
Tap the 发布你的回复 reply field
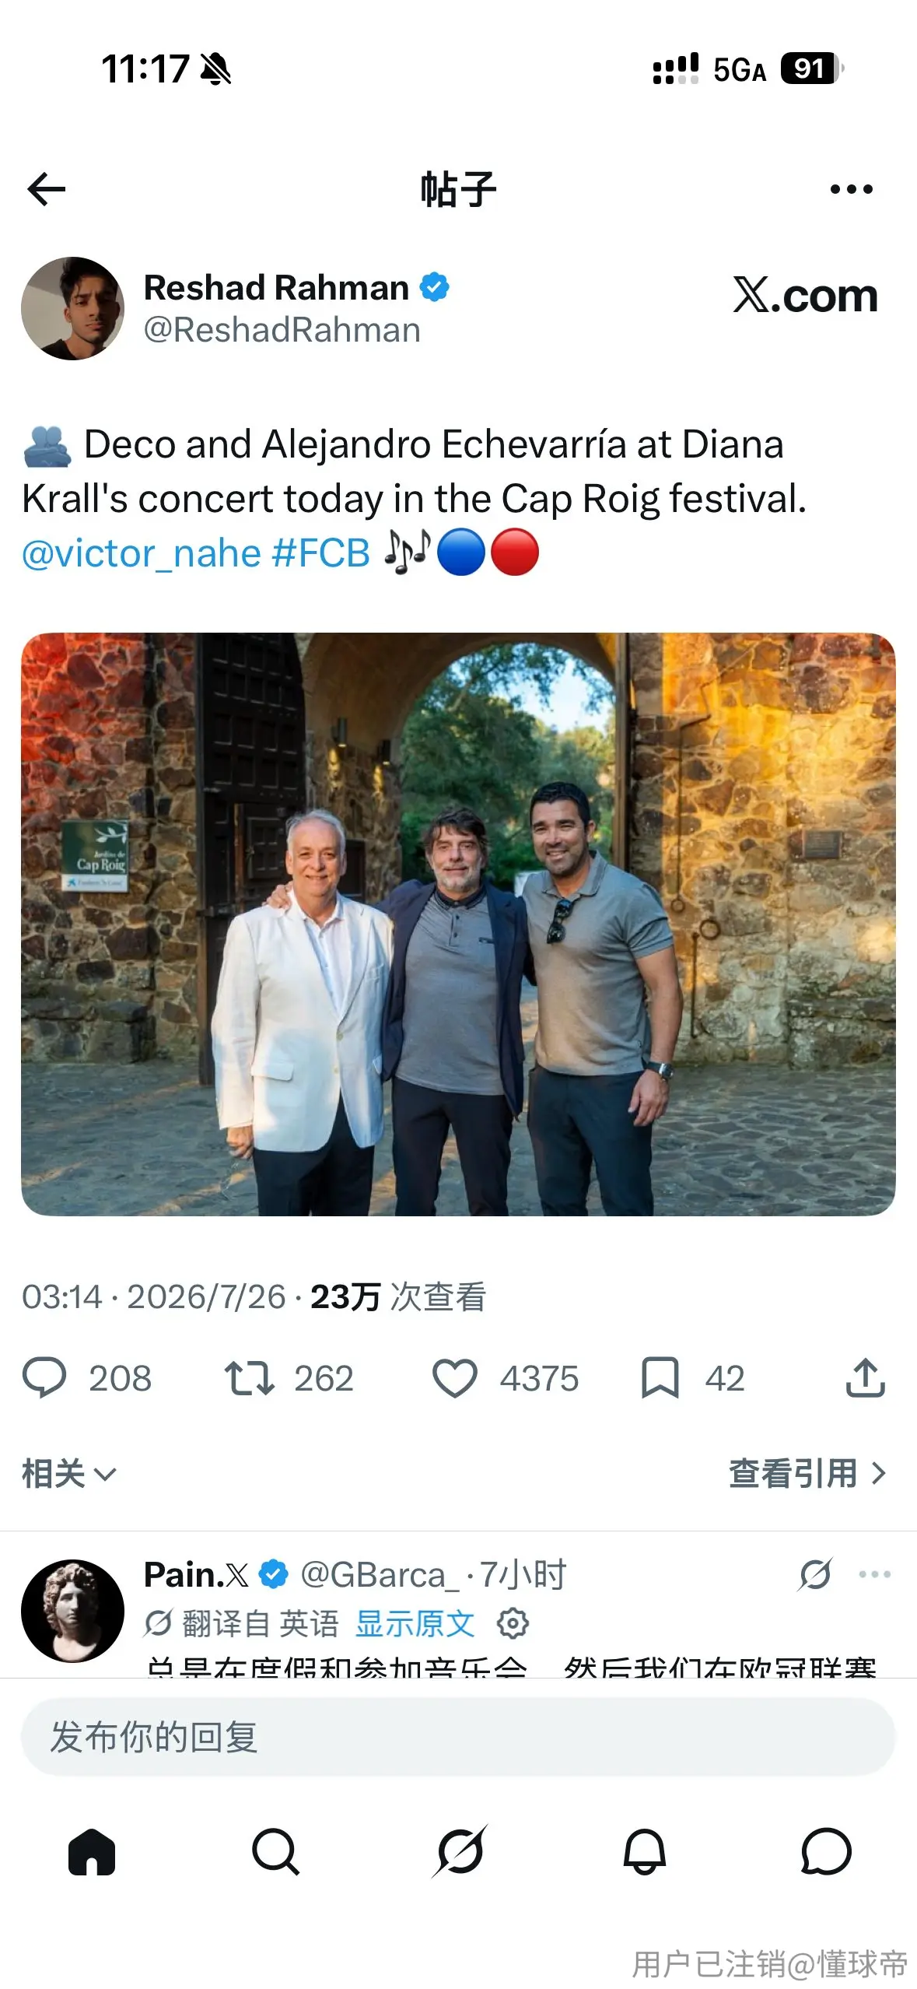coord(458,1737)
